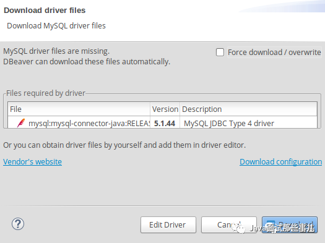Click the Edit Driver button

168,225
